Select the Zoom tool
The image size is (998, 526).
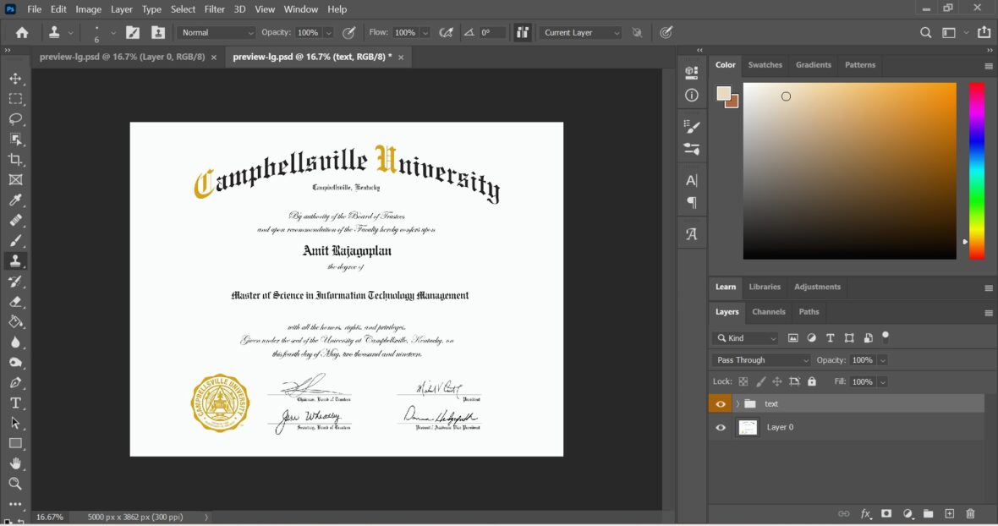coord(15,484)
